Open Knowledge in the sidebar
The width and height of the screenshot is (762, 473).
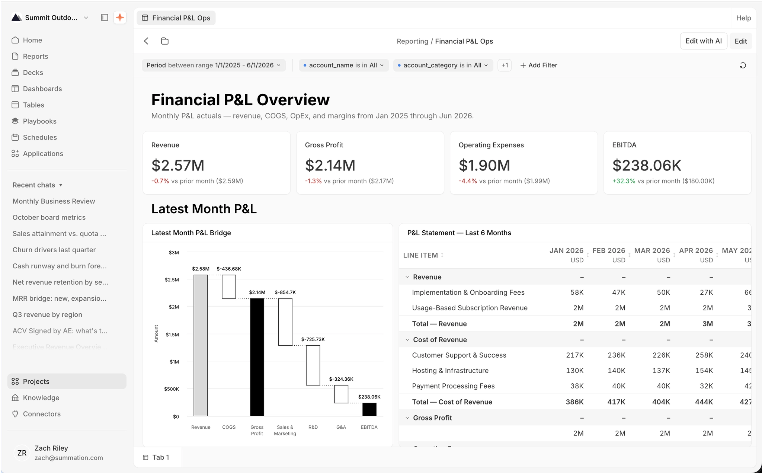[67, 397]
